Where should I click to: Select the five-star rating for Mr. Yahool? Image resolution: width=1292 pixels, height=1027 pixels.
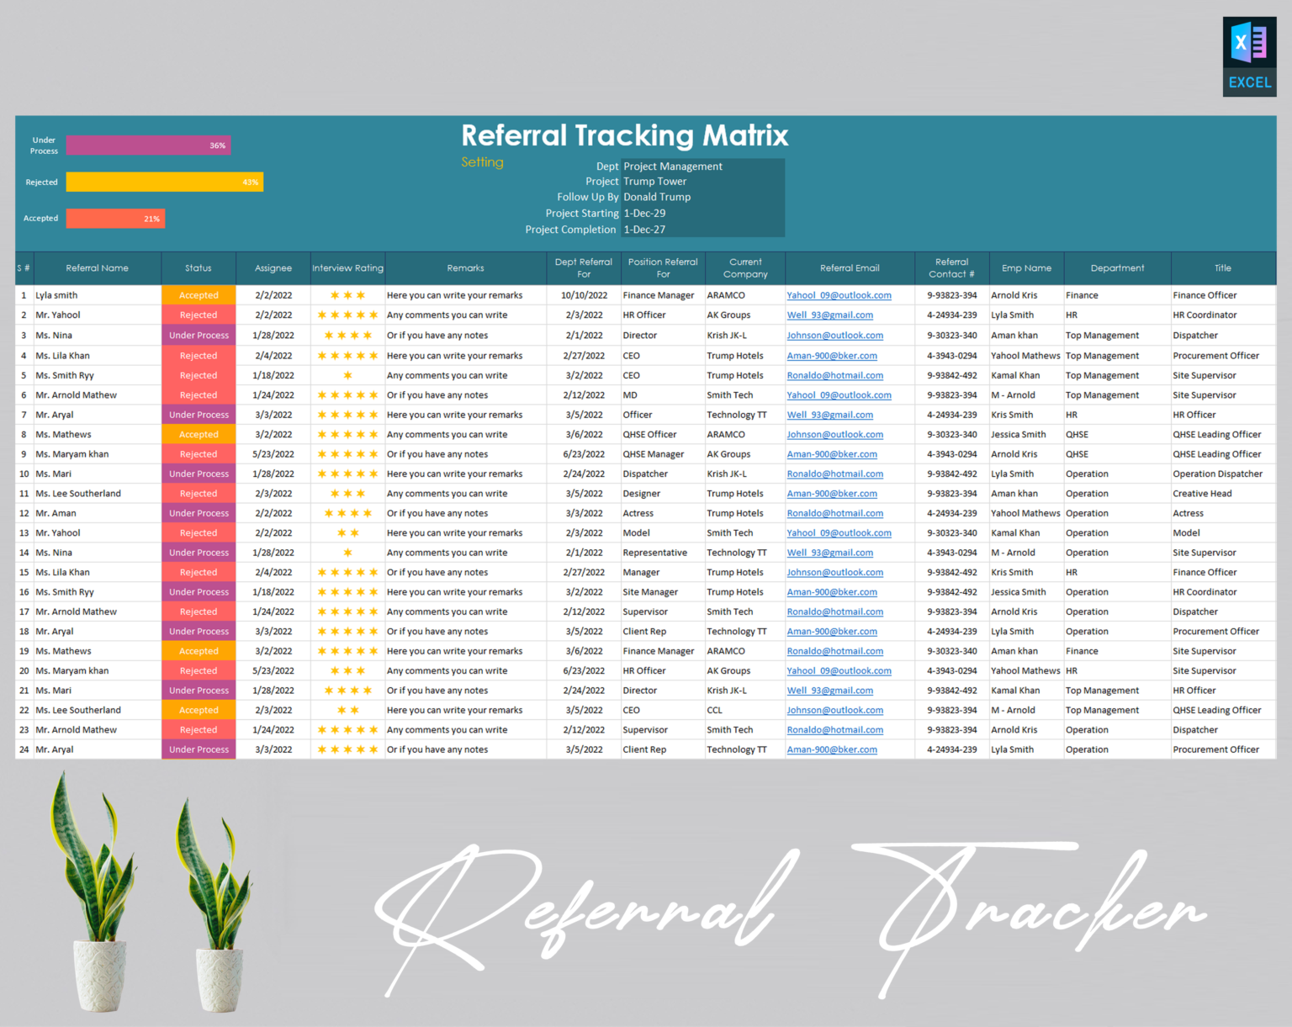point(347,315)
